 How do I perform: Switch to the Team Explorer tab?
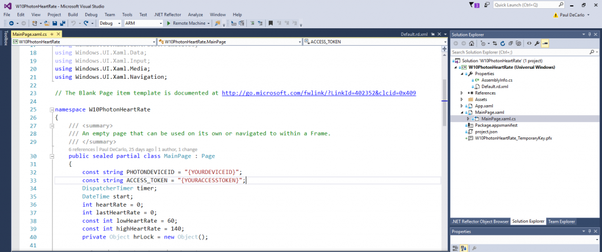(x=561, y=221)
